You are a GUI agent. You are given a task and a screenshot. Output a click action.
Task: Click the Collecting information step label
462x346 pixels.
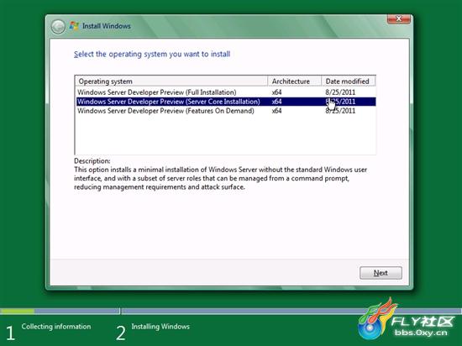[56, 327]
